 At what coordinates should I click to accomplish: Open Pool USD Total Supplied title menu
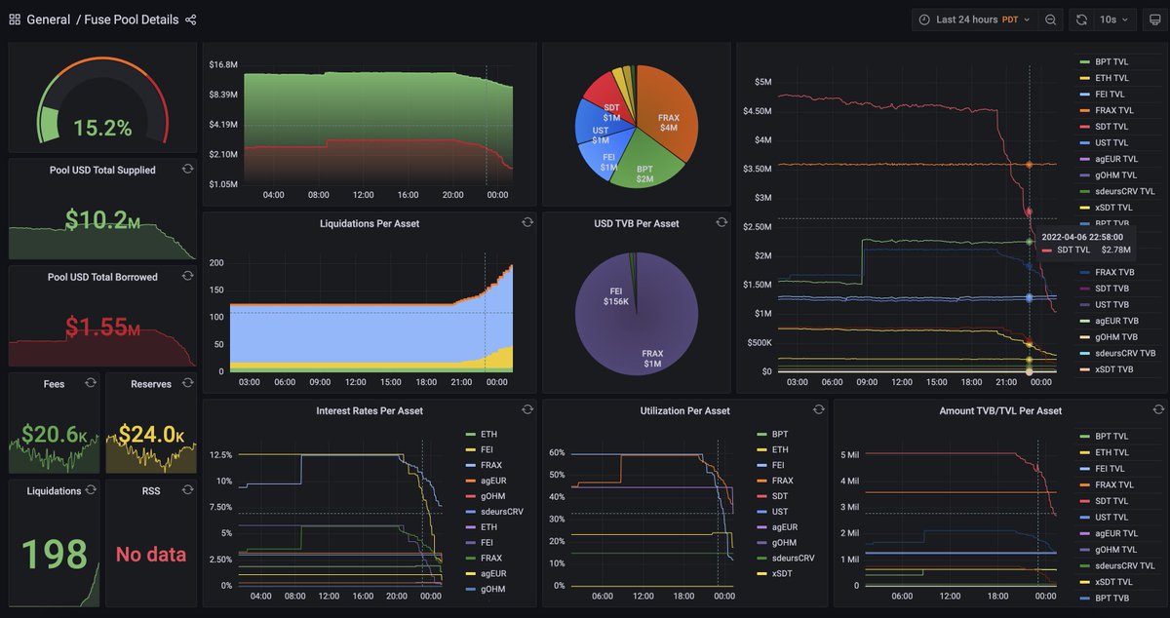click(102, 170)
